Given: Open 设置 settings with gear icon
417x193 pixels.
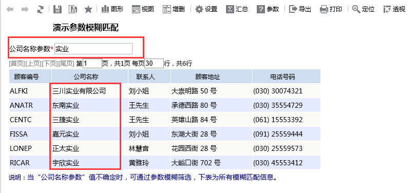Looking at the screenshot, I should pyautogui.click(x=206, y=9).
